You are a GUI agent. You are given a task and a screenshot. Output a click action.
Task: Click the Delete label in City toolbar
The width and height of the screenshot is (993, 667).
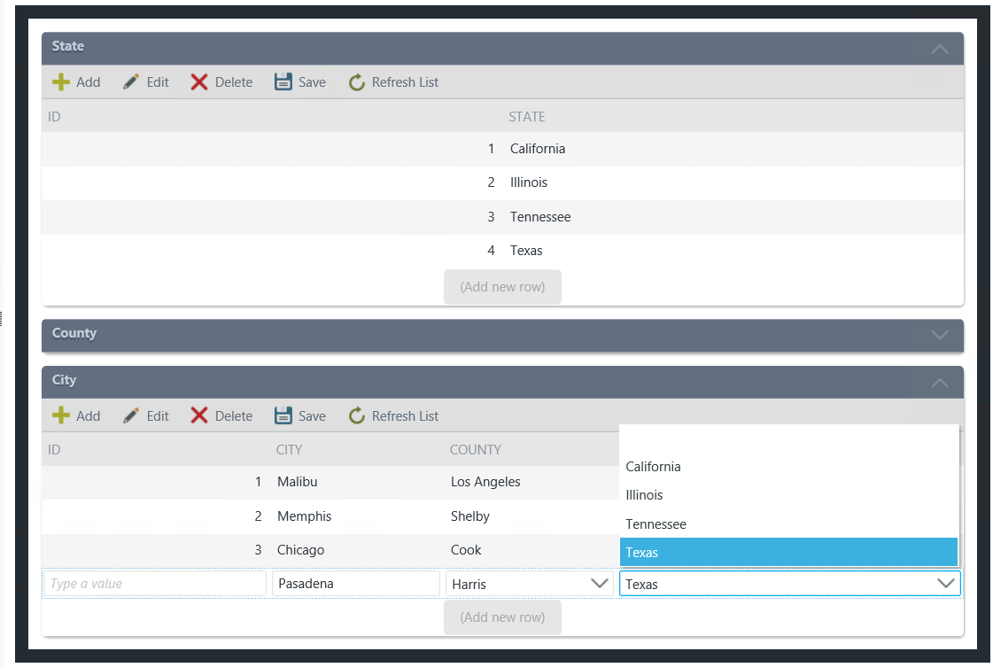(x=234, y=416)
